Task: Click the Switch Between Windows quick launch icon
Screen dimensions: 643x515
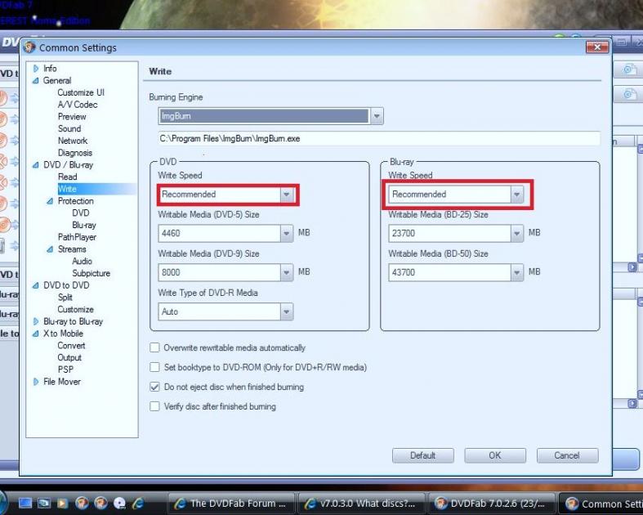Action: [x=44, y=503]
